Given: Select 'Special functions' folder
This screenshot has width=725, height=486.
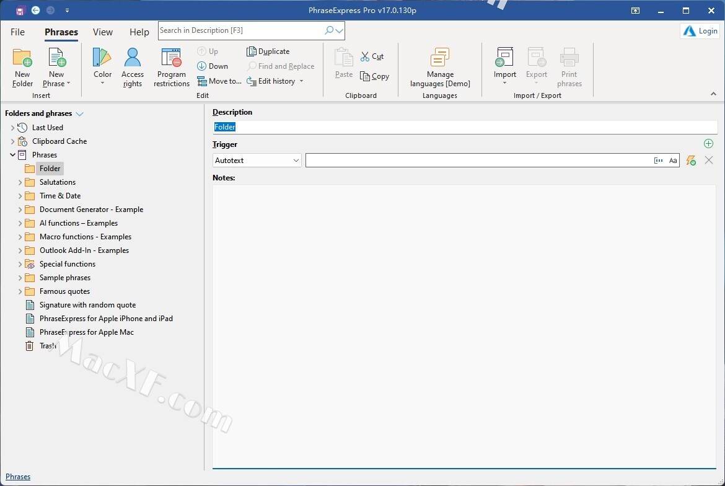Looking at the screenshot, I should 68,264.
